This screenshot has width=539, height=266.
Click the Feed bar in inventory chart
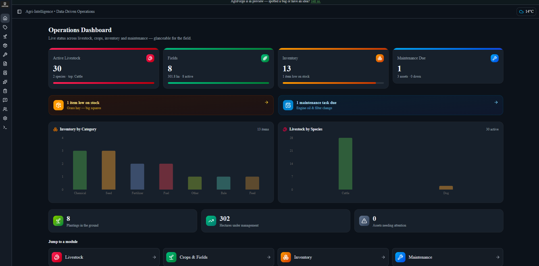pyautogui.click(x=252, y=183)
